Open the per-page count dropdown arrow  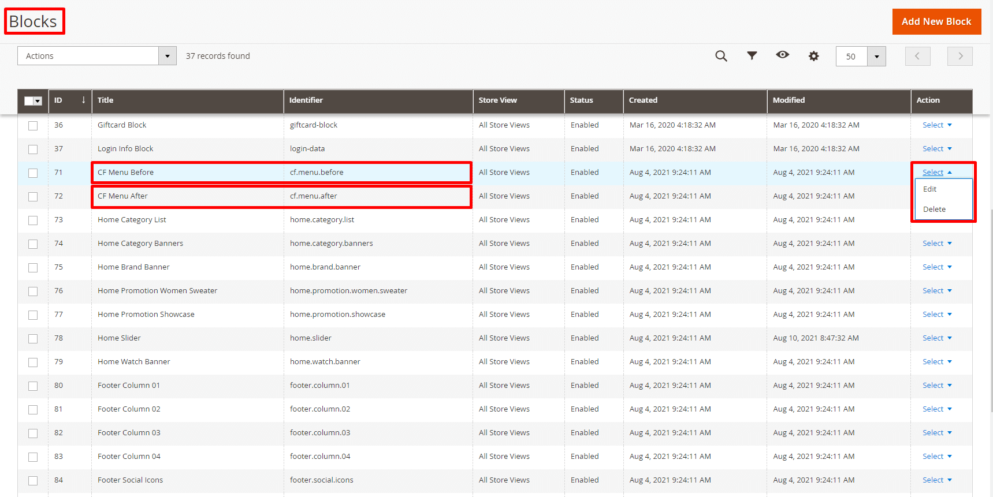tap(876, 57)
